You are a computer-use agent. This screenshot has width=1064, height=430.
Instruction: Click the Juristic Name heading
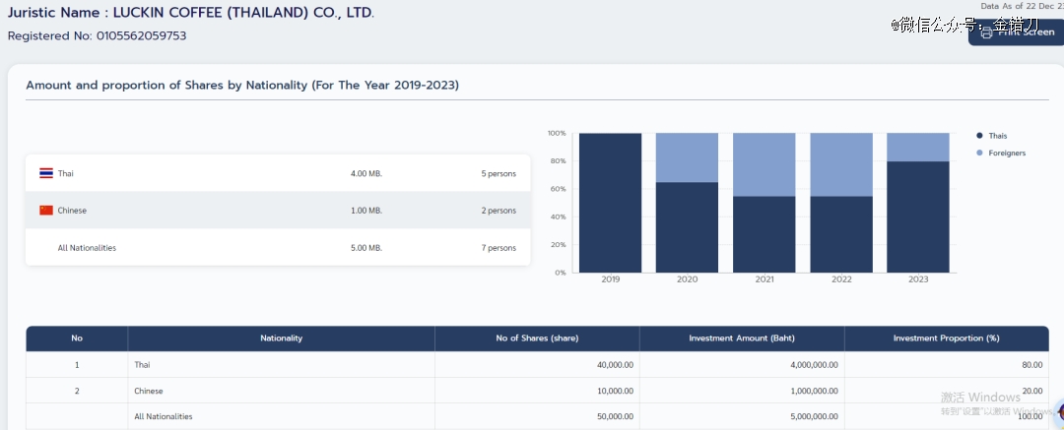[191, 12]
